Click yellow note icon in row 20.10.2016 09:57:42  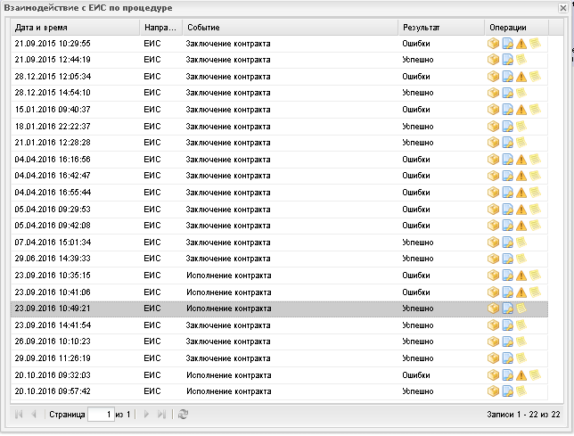[x=521, y=391]
